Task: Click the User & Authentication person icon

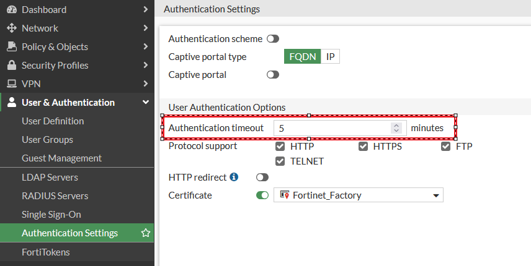Action: [11, 102]
